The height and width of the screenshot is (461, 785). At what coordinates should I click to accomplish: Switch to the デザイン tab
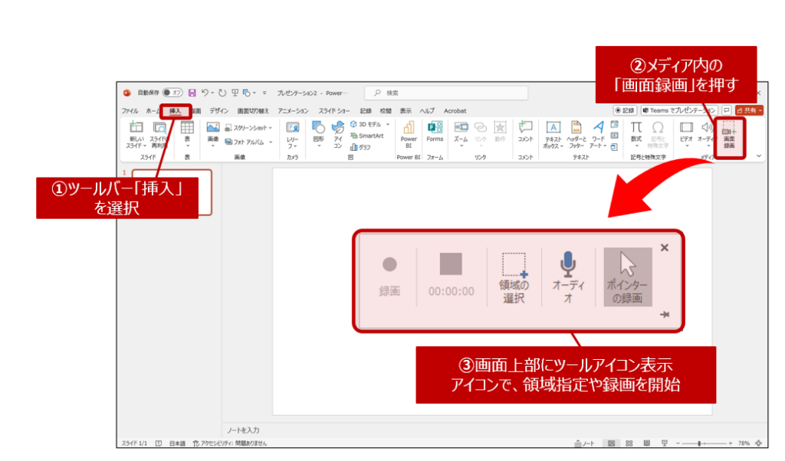[218, 111]
